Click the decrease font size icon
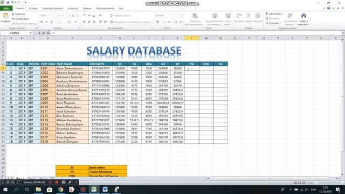Viewport: 345px width, 194px height. (x=78, y=16)
